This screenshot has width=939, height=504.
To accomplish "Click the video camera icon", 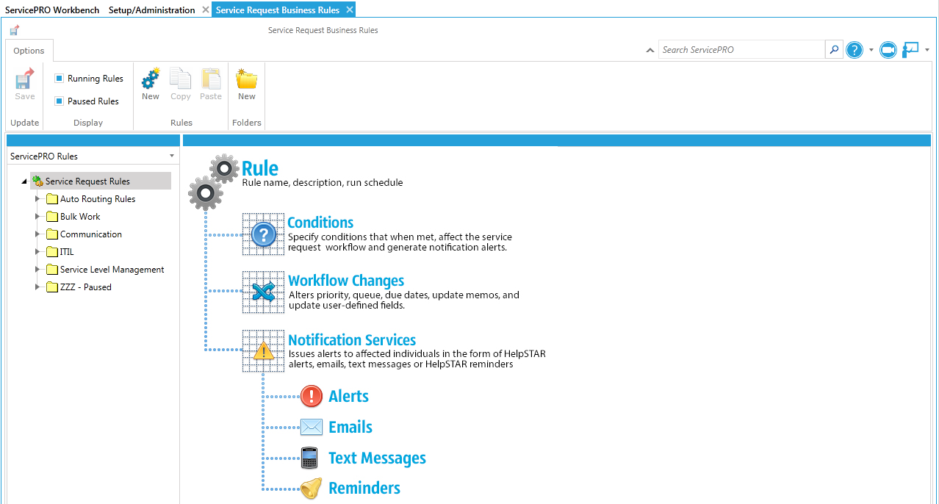I will (888, 50).
